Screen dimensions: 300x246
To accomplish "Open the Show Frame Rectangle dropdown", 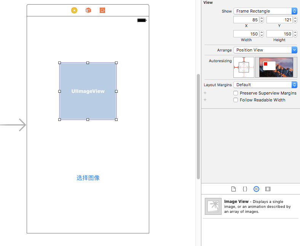I will pos(265,11).
